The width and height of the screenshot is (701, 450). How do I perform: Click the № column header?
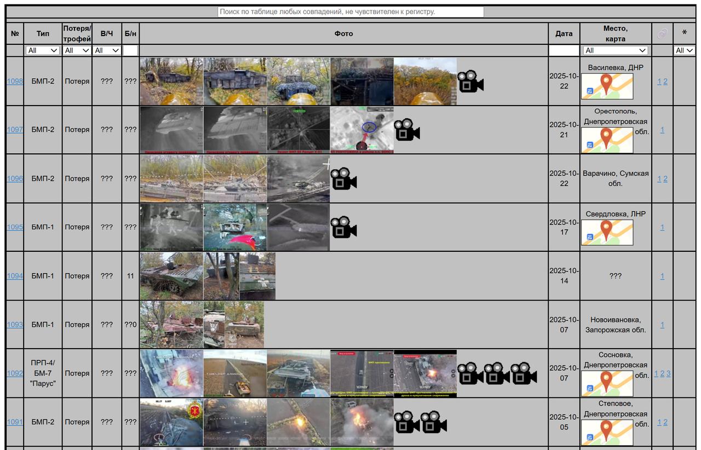point(15,33)
